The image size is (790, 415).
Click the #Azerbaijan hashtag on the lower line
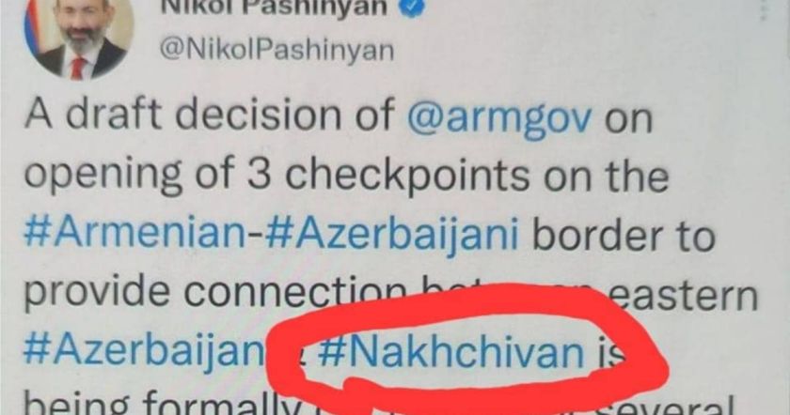pyautogui.click(x=142, y=350)
